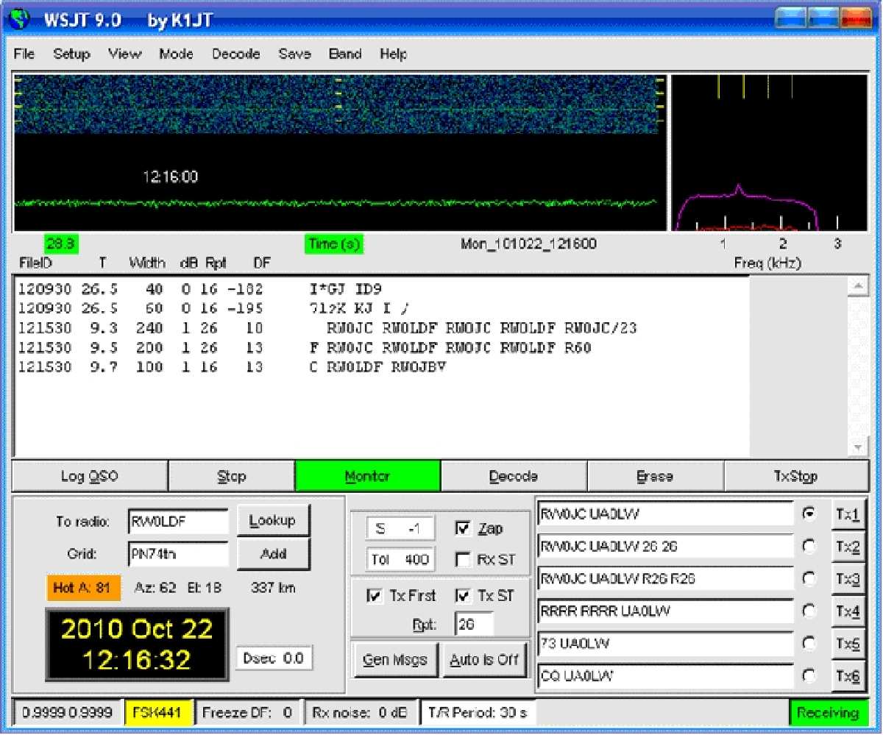Click the green Time (s) label
This screenshot has width=883, height=735.
(333, 244)
